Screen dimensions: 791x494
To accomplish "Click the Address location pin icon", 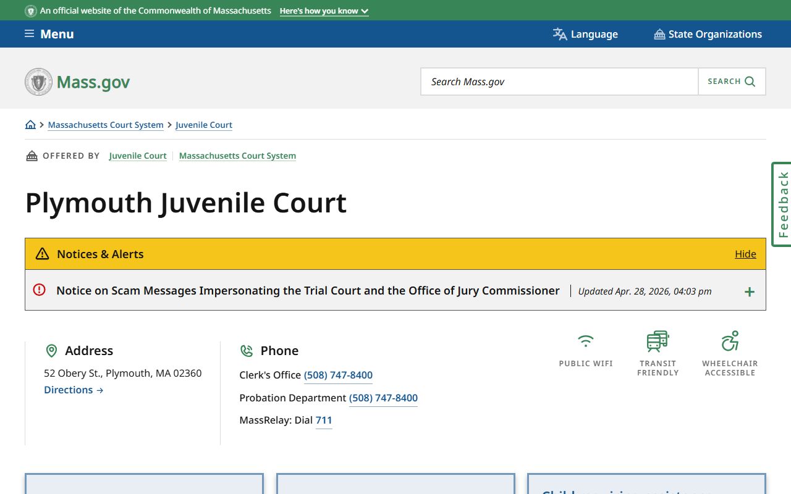I will click(x=52, y=351).
